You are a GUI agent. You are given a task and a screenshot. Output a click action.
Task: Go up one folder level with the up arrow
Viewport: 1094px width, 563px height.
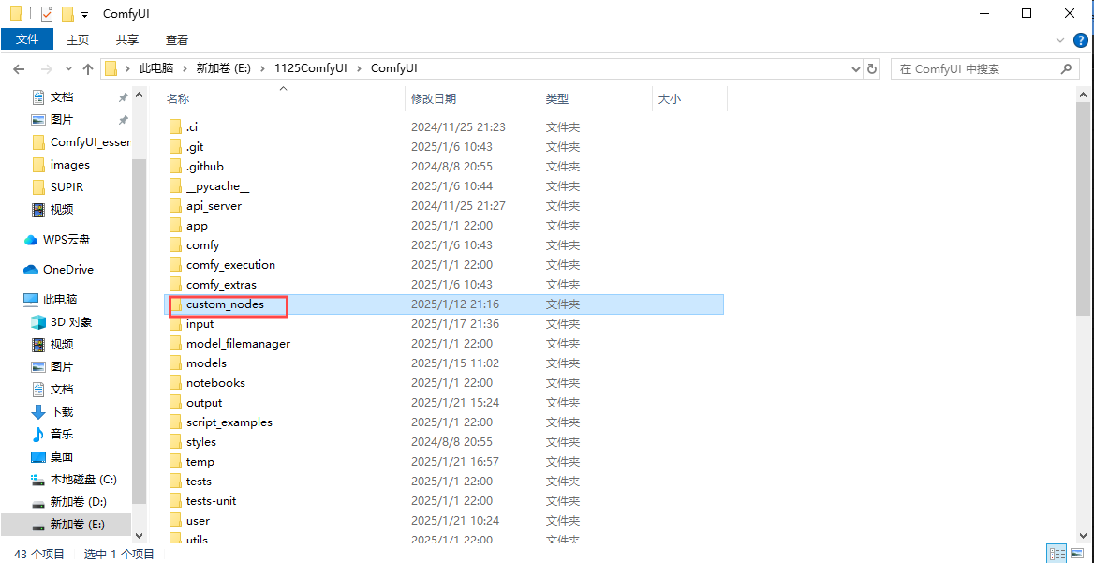click(88, 69)
